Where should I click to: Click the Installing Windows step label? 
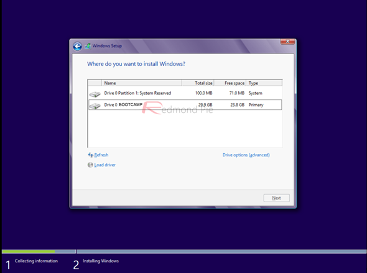click(x=101, y=261)
